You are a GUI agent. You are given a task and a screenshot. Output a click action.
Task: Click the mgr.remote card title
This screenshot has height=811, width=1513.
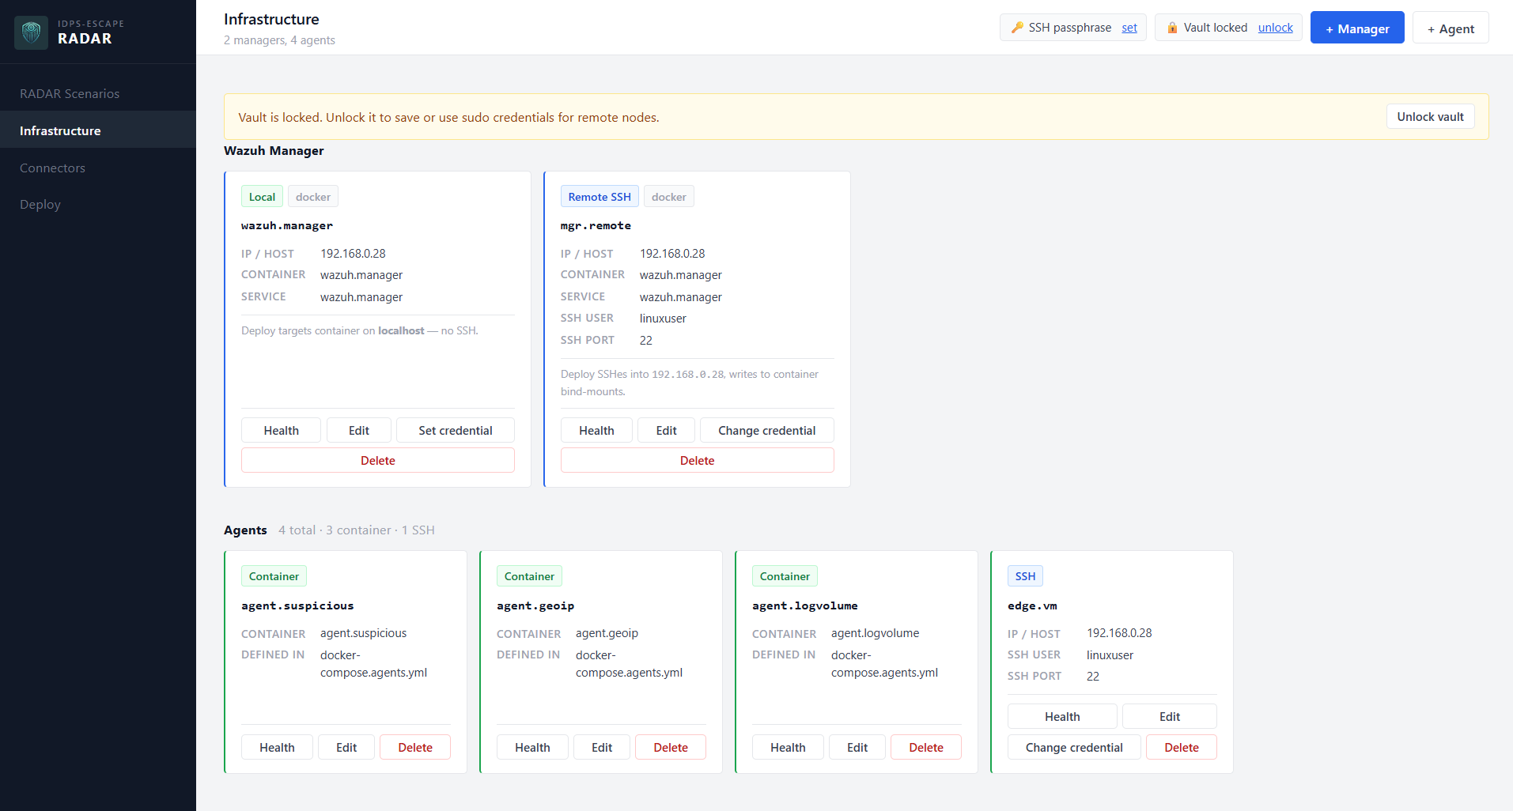(596, 225)
